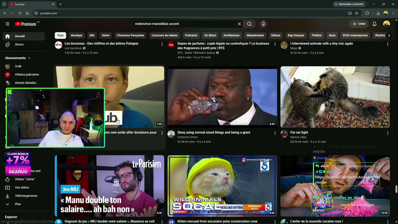398x224 pixels.
Task: Select the Miaulements chip
Action: click(255, 35)
